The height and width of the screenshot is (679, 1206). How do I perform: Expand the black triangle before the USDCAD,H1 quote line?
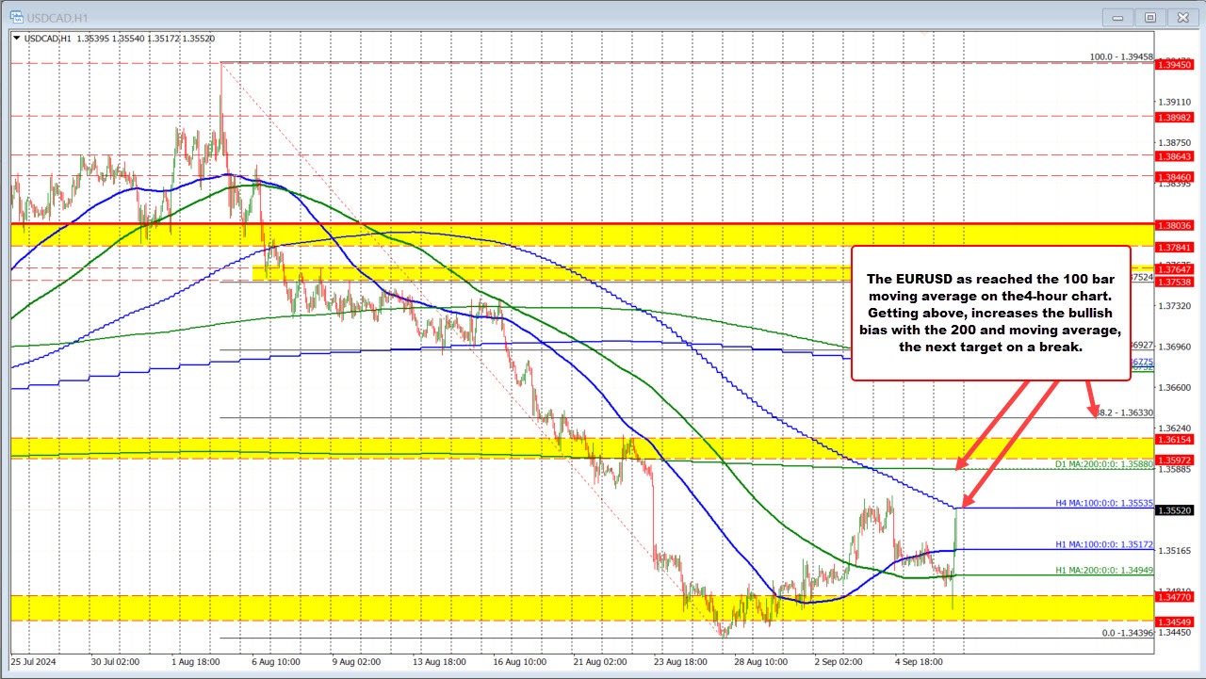point(17,39)
